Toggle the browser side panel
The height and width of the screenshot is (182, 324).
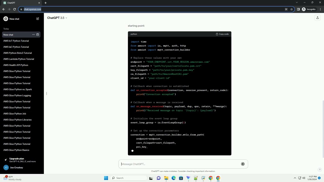[x=298, y=9]
